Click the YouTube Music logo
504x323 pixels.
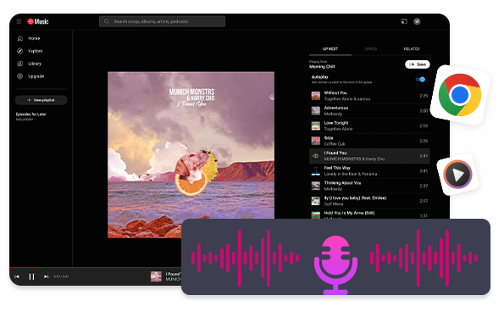click(x=38, y=21)
